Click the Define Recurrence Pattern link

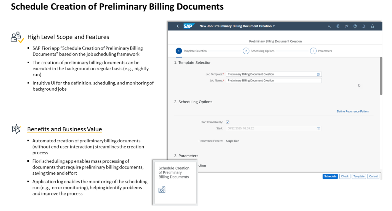353,112
